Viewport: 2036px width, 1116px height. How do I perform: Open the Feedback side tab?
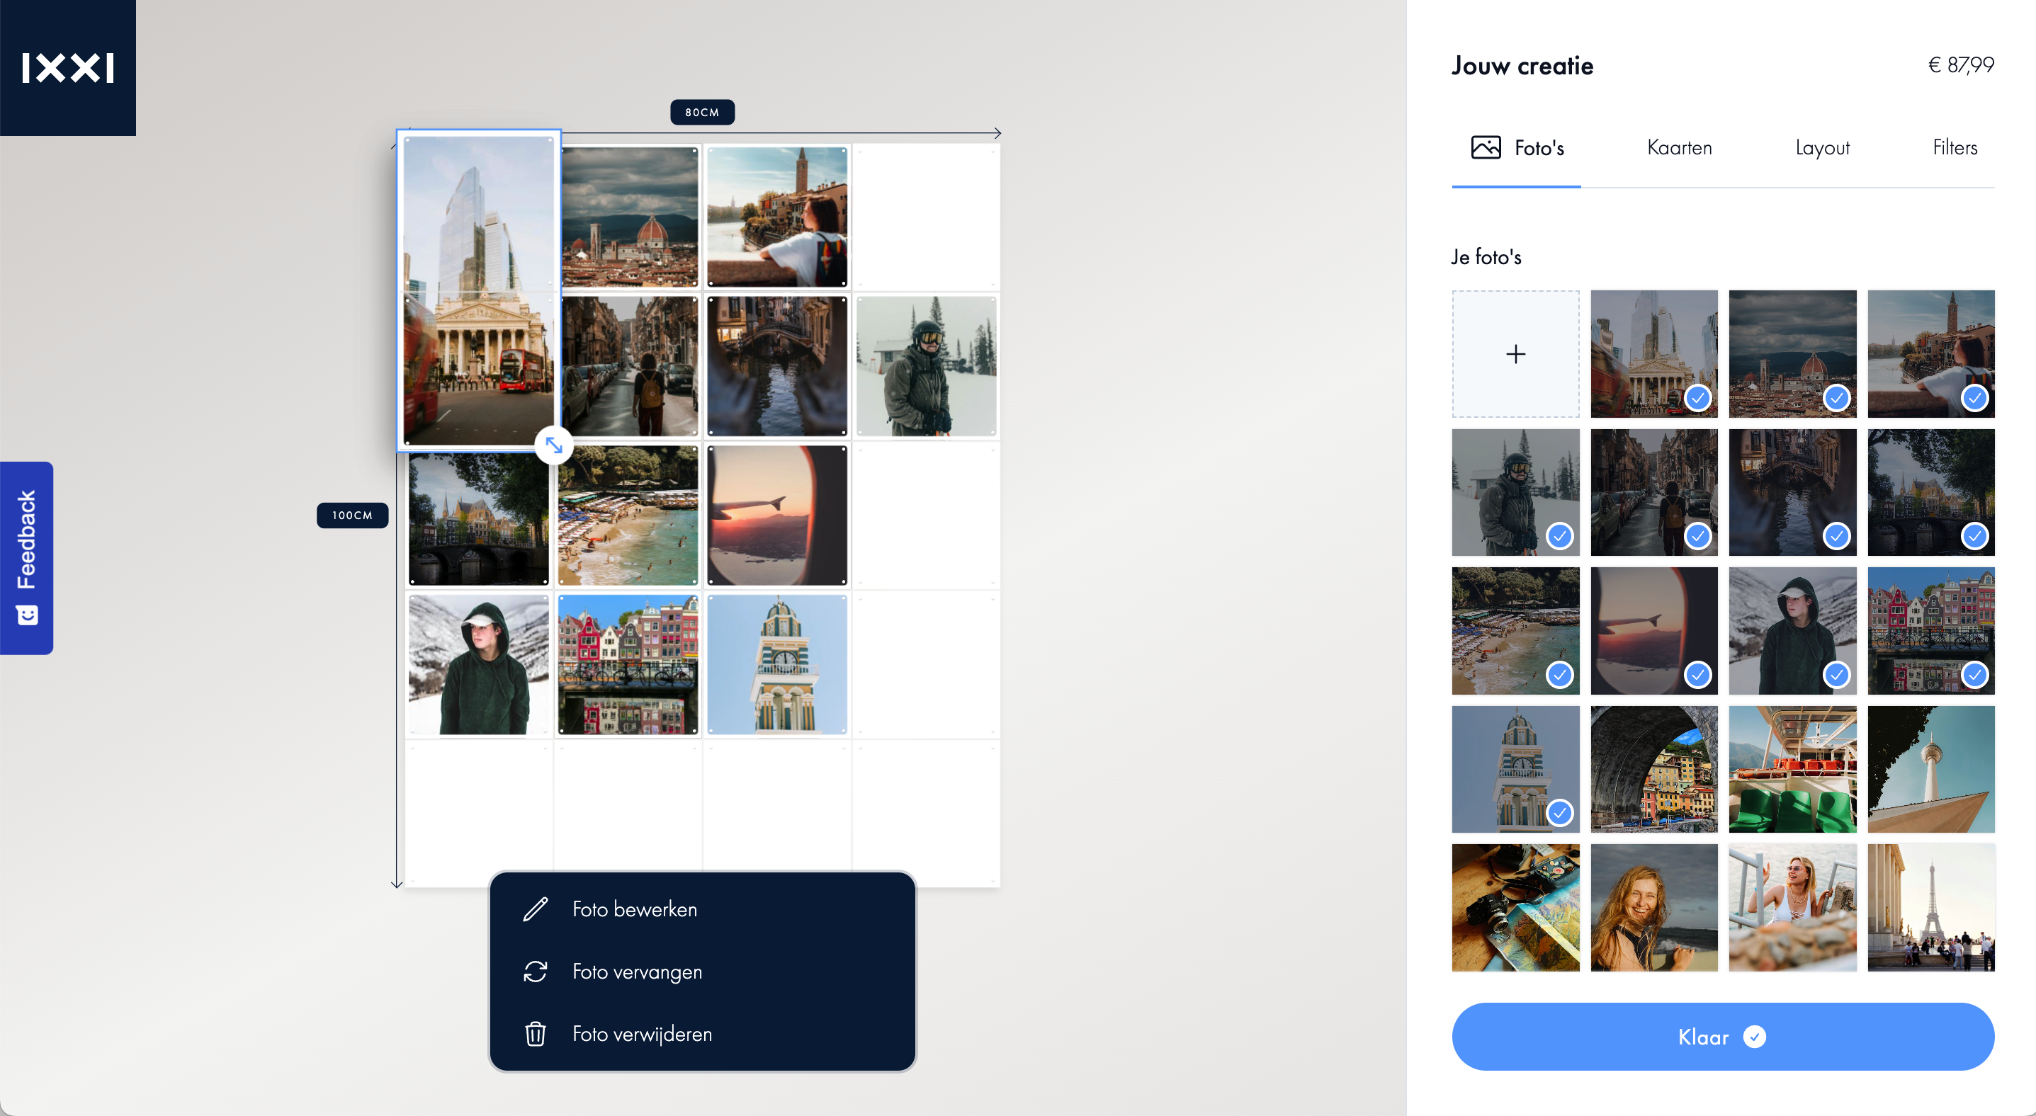(27, 557)
